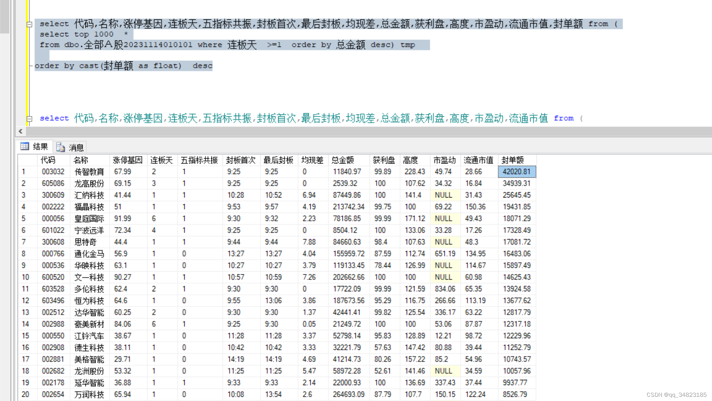The height and width of the screenshot is (401, 712).
Task: Switch to the 结果 tab
Action: tap(40, 147)
